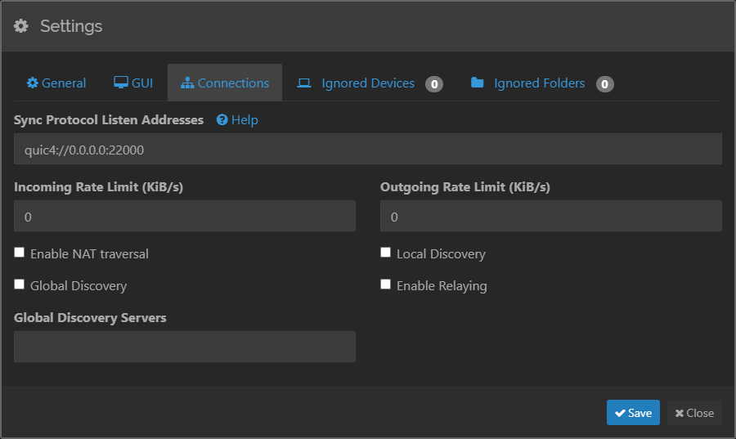This screenshot has height=439, width=736.
Task: Select the Ignored Folders count badge
Action: pyautogui.click(x=604, y=84)
